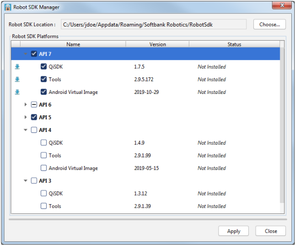
Task: Check the API 3 checkbox
Action: pyautogui.click(x=34, y=180)
